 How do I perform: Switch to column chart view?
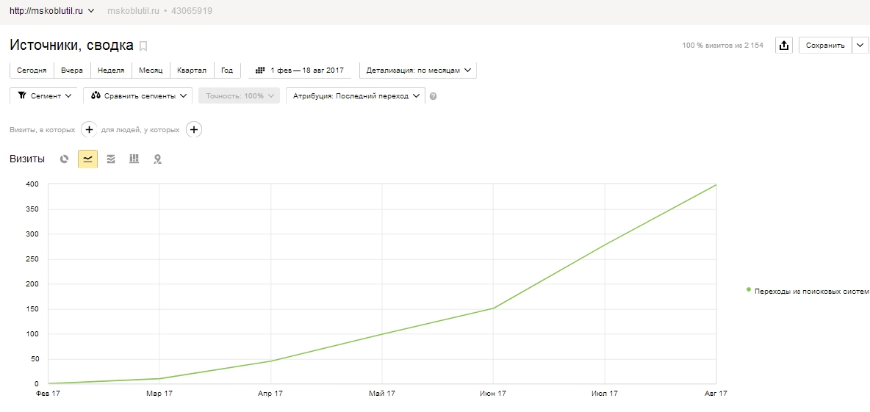point(134,159)
